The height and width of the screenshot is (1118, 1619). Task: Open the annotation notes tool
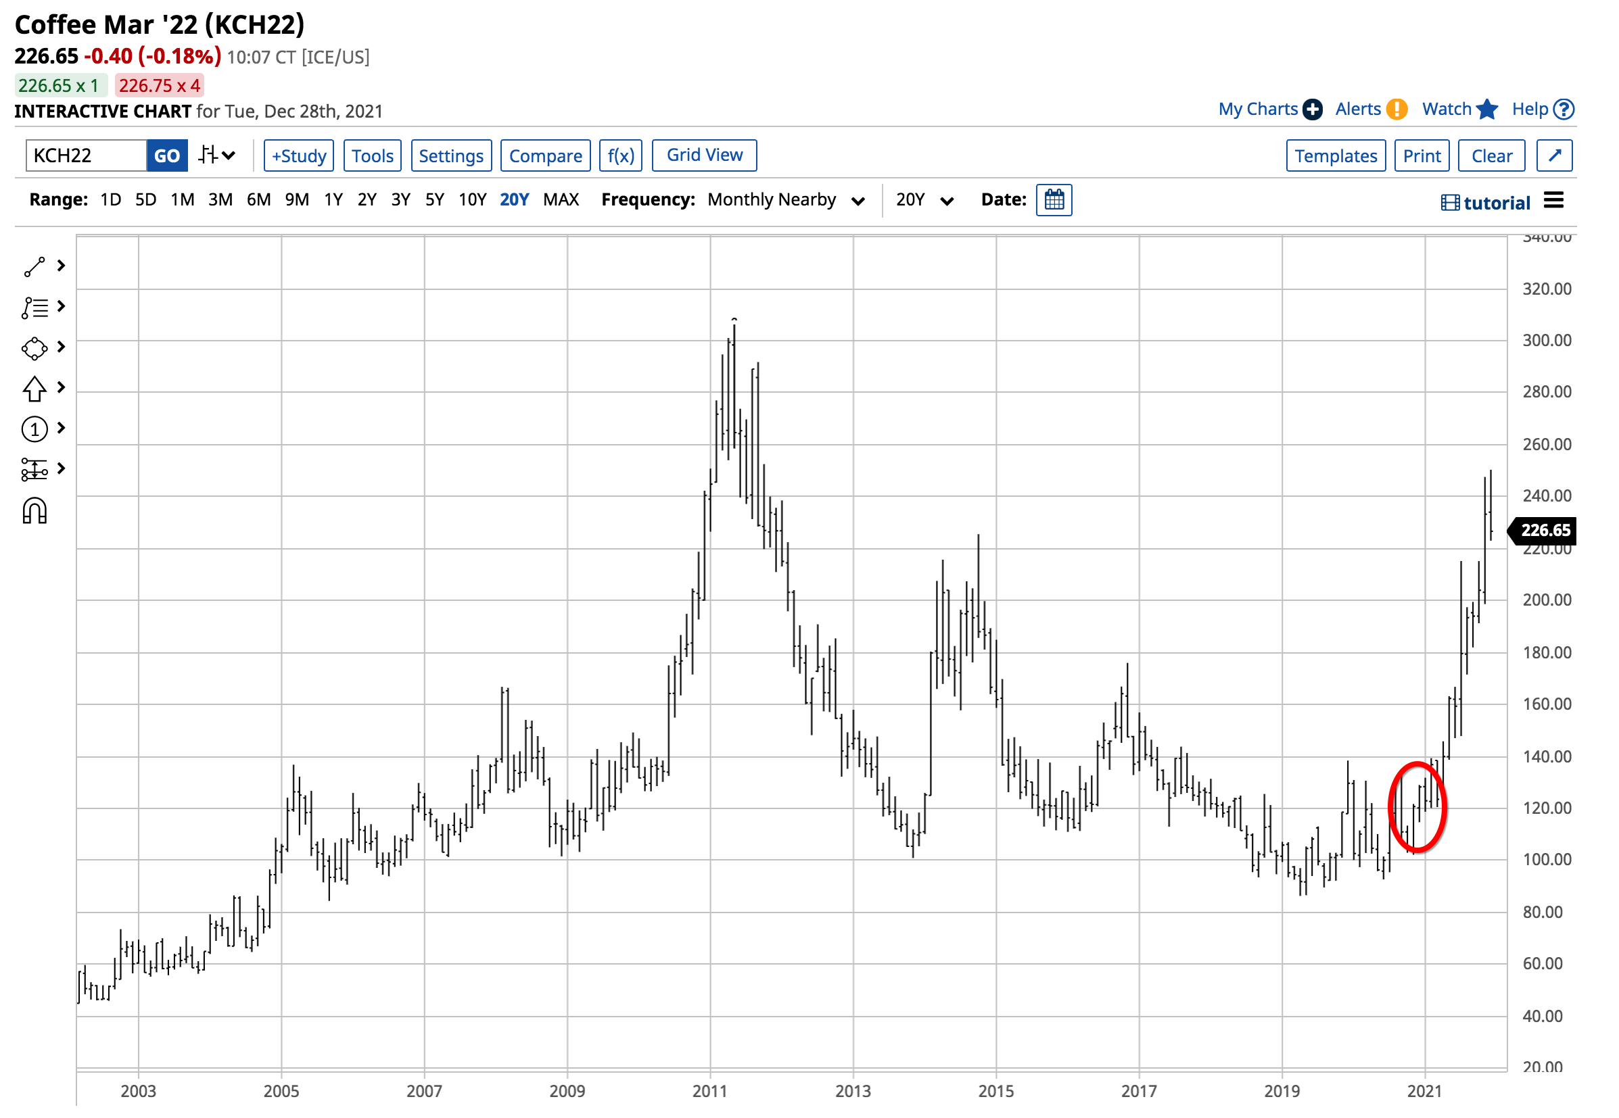34,307
